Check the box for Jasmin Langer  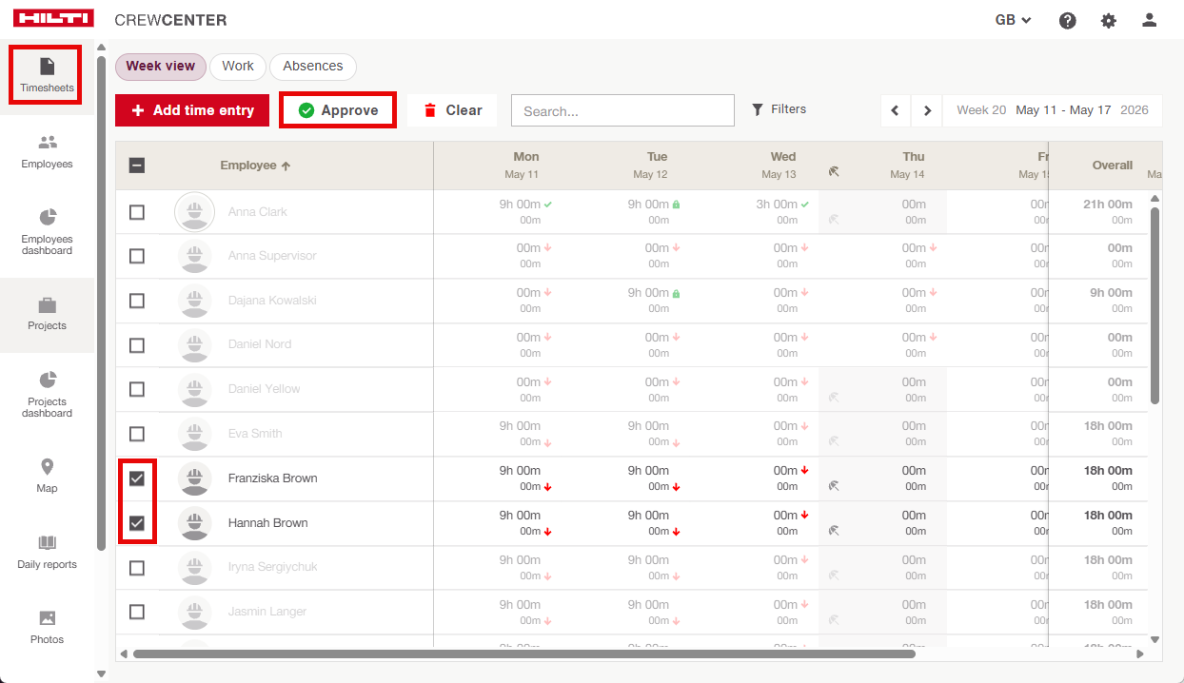point(137,612)
